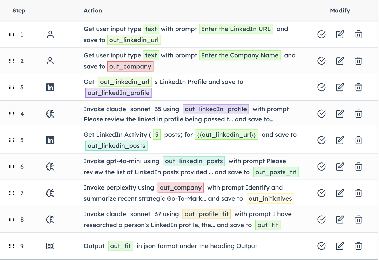
Task: Click the LinkedIn icon on step 3
Action: tap(50, 87)
